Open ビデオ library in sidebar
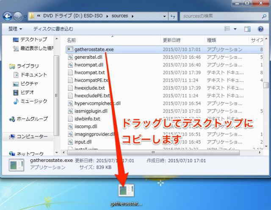The width and height of the screenshot is (271, 210). click(x=24, y=93)
